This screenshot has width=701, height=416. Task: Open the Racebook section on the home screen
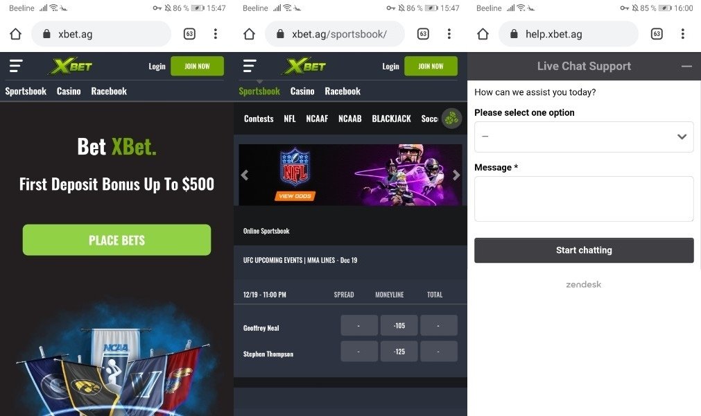109,91
